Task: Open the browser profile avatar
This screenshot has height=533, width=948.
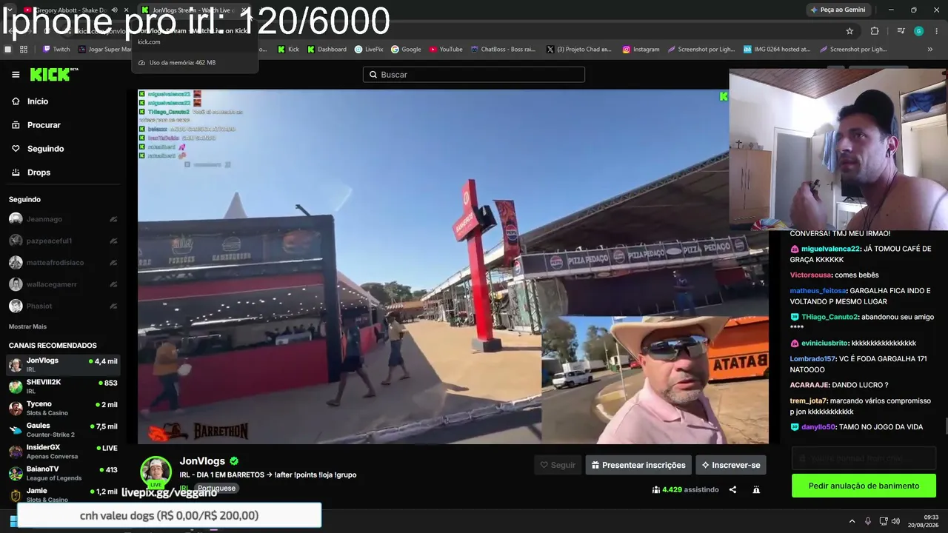Action: [x=918, y=31]
